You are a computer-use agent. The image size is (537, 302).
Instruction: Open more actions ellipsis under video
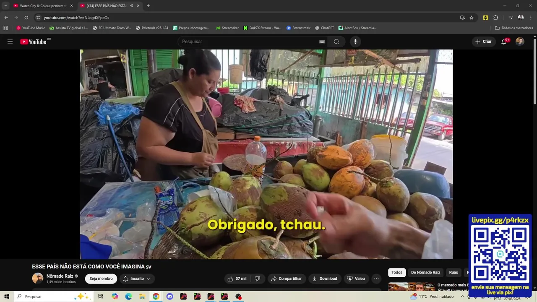[376, 279]
